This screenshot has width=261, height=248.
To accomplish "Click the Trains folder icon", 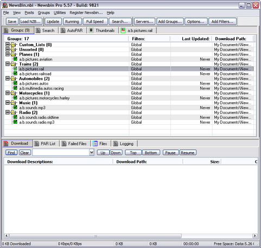I will click(13, 64).
